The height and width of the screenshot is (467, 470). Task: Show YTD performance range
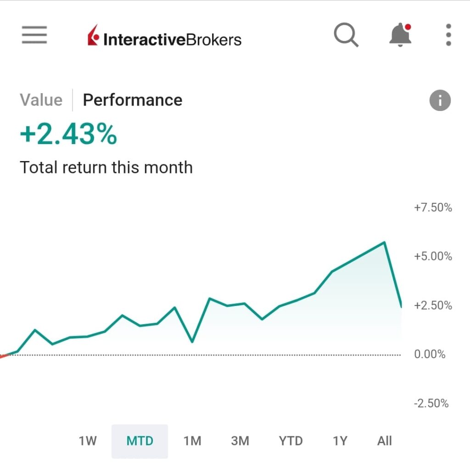[291, 441]
